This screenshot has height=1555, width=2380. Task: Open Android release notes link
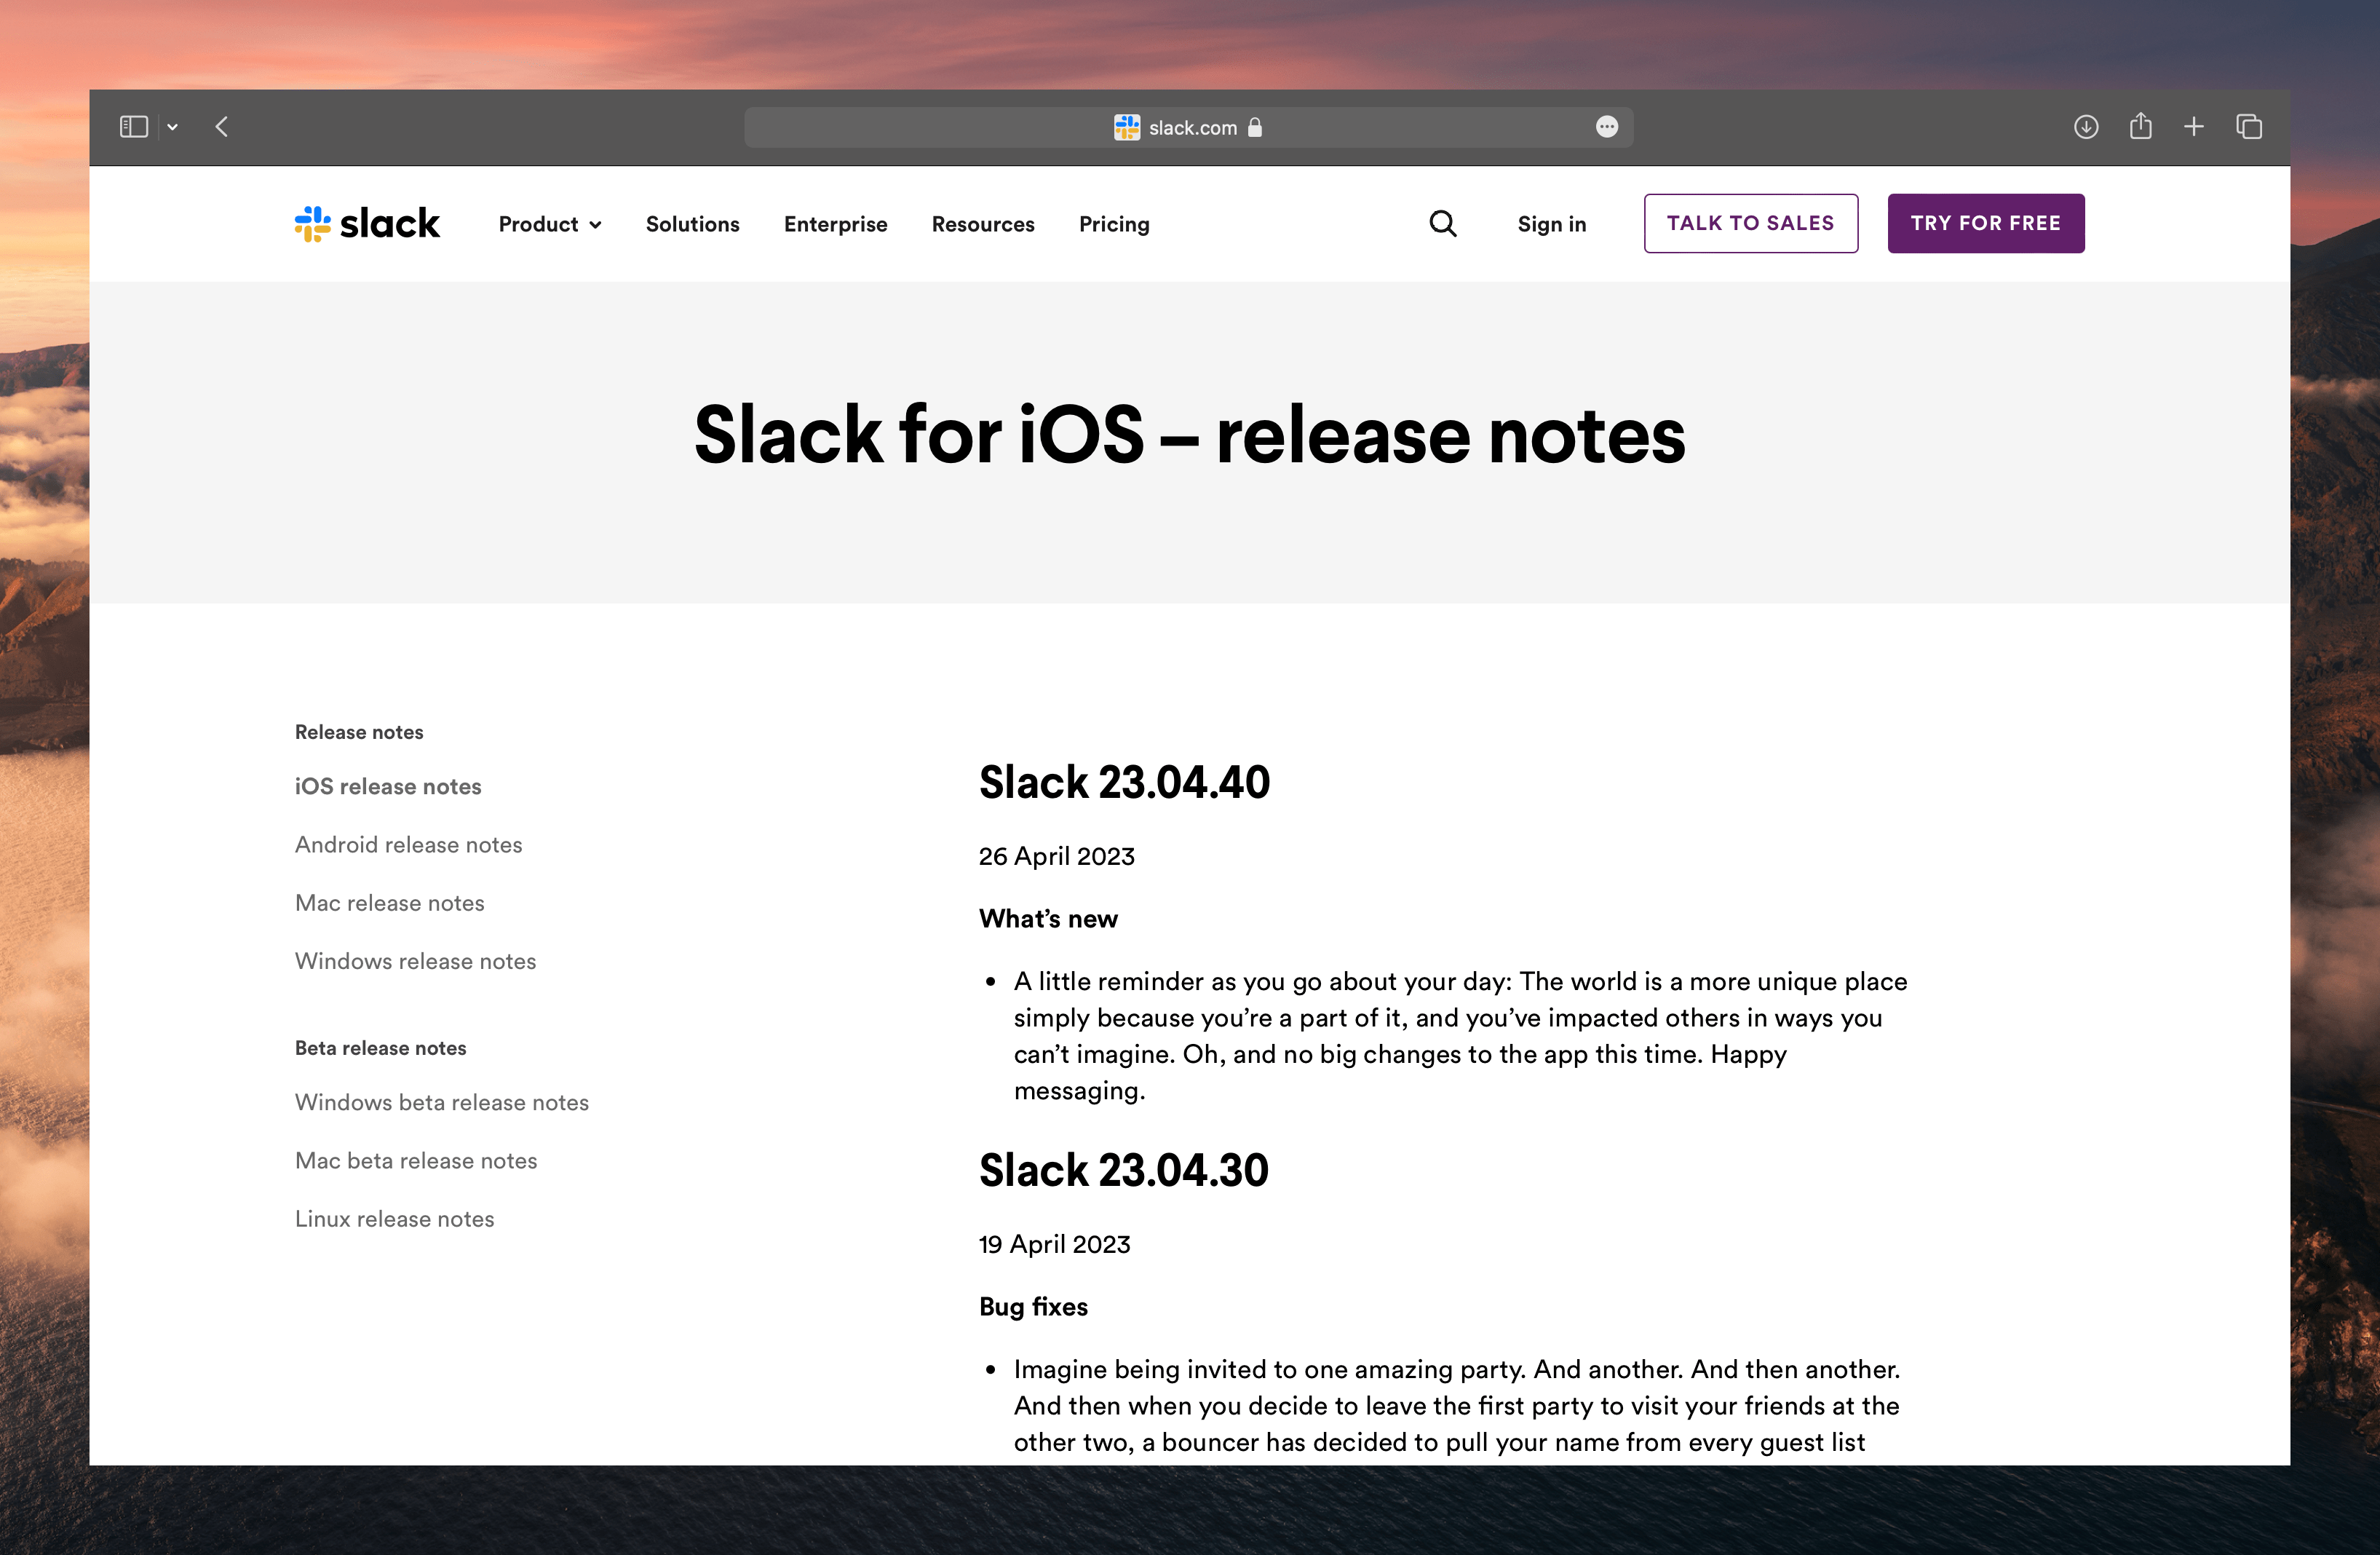(408, 844)
